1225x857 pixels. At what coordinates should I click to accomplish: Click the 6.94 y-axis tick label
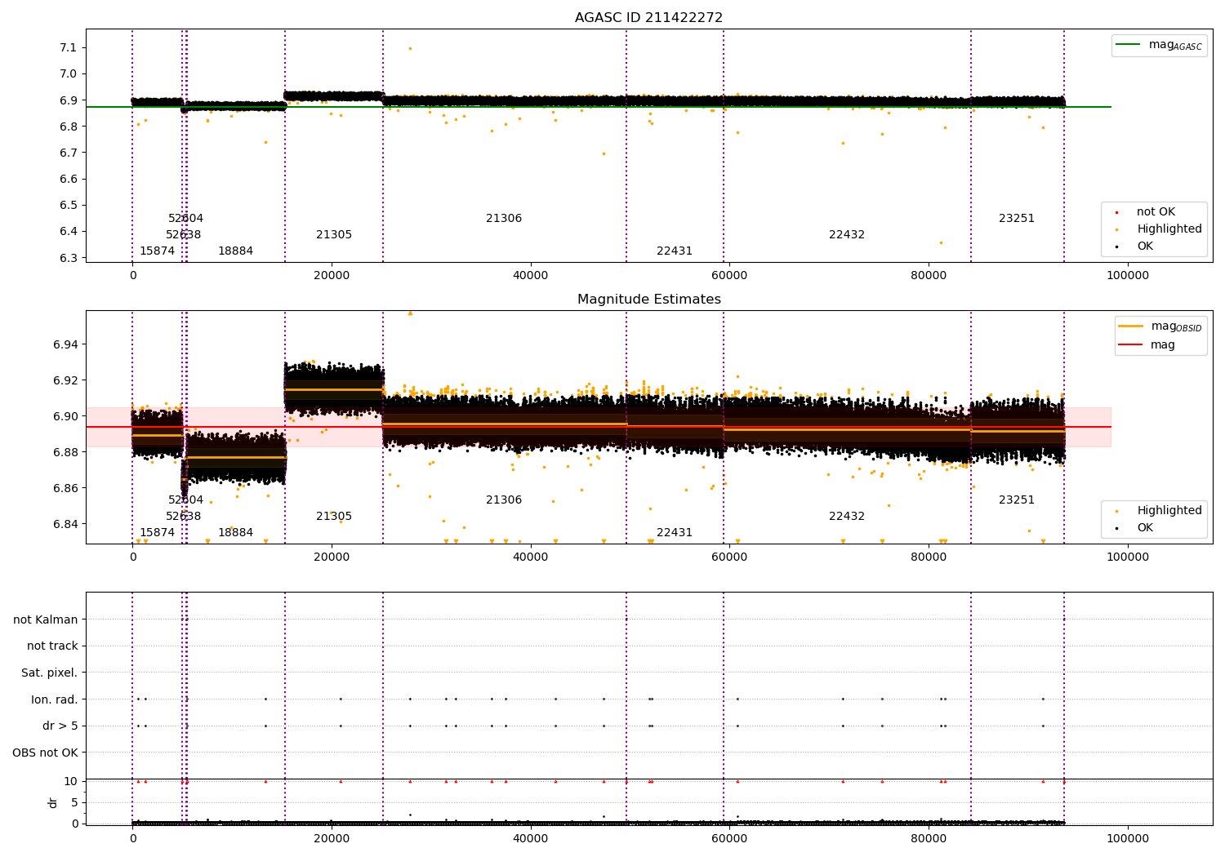tap(65, 345)
